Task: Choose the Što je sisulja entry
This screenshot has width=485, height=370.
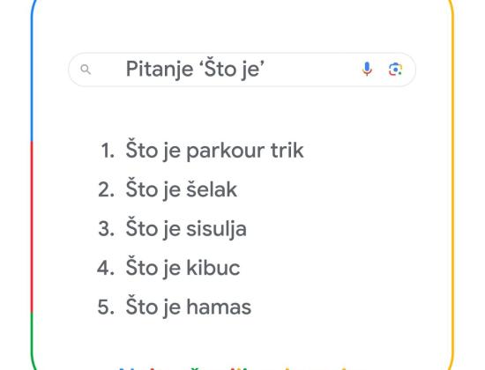Action: (x=186, y=229)
